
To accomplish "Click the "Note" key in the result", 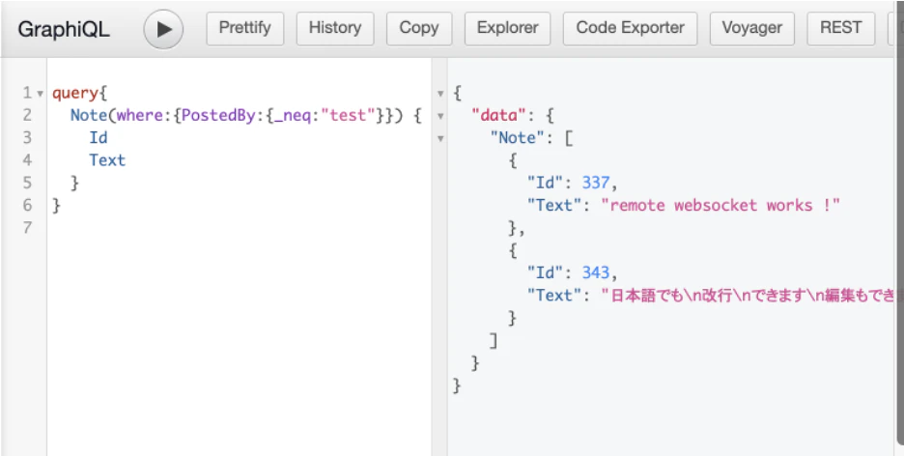I will [518, 138].
